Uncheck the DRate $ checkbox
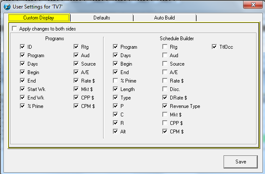 coord(165,98)
